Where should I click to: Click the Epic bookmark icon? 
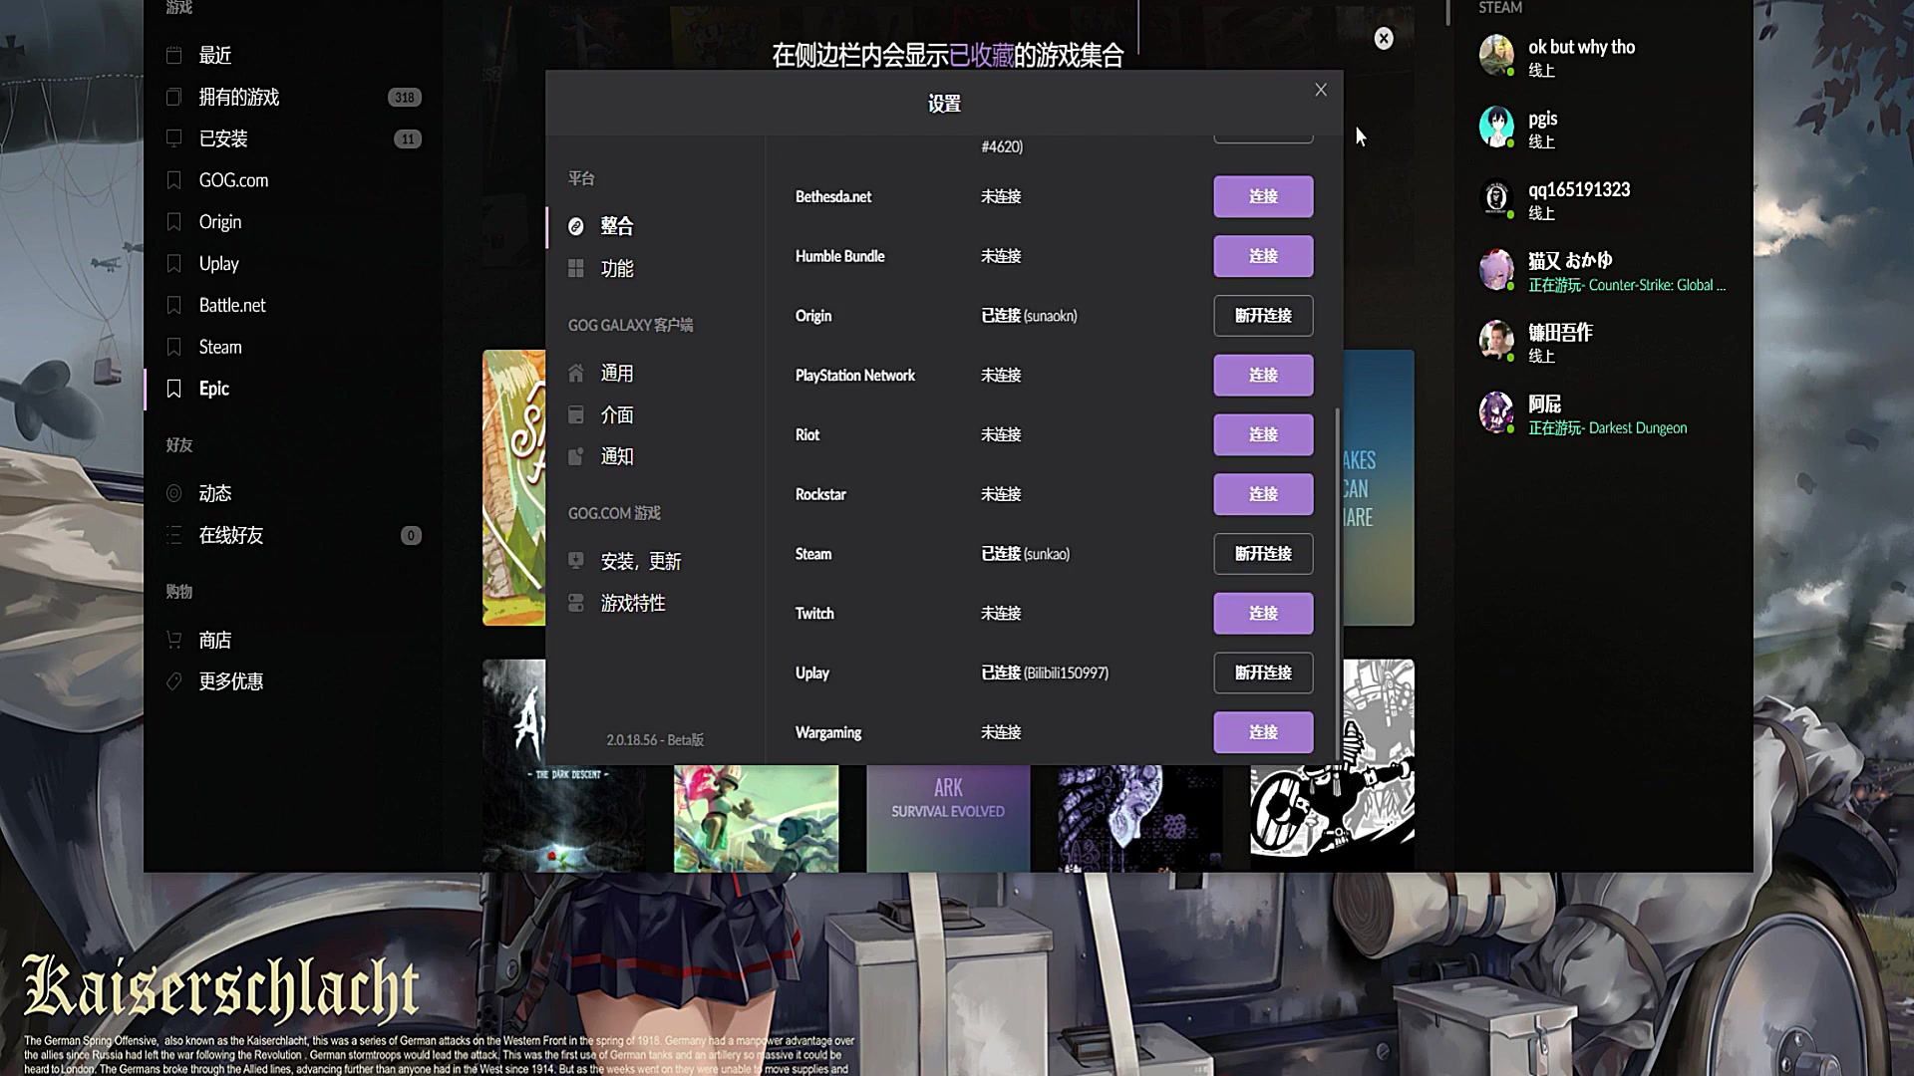(x=174, y=389)
